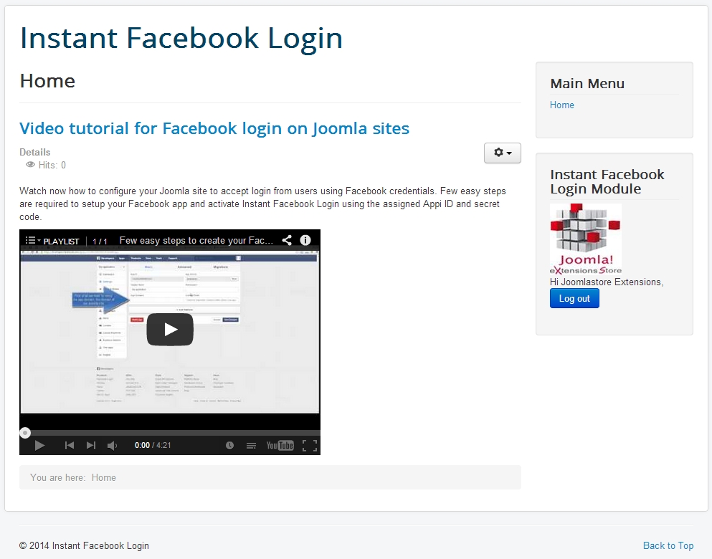Viewport: 712px width, 559px height.
Task: Click the 'Hits: 0' details text
Action: tap(52, 165)
